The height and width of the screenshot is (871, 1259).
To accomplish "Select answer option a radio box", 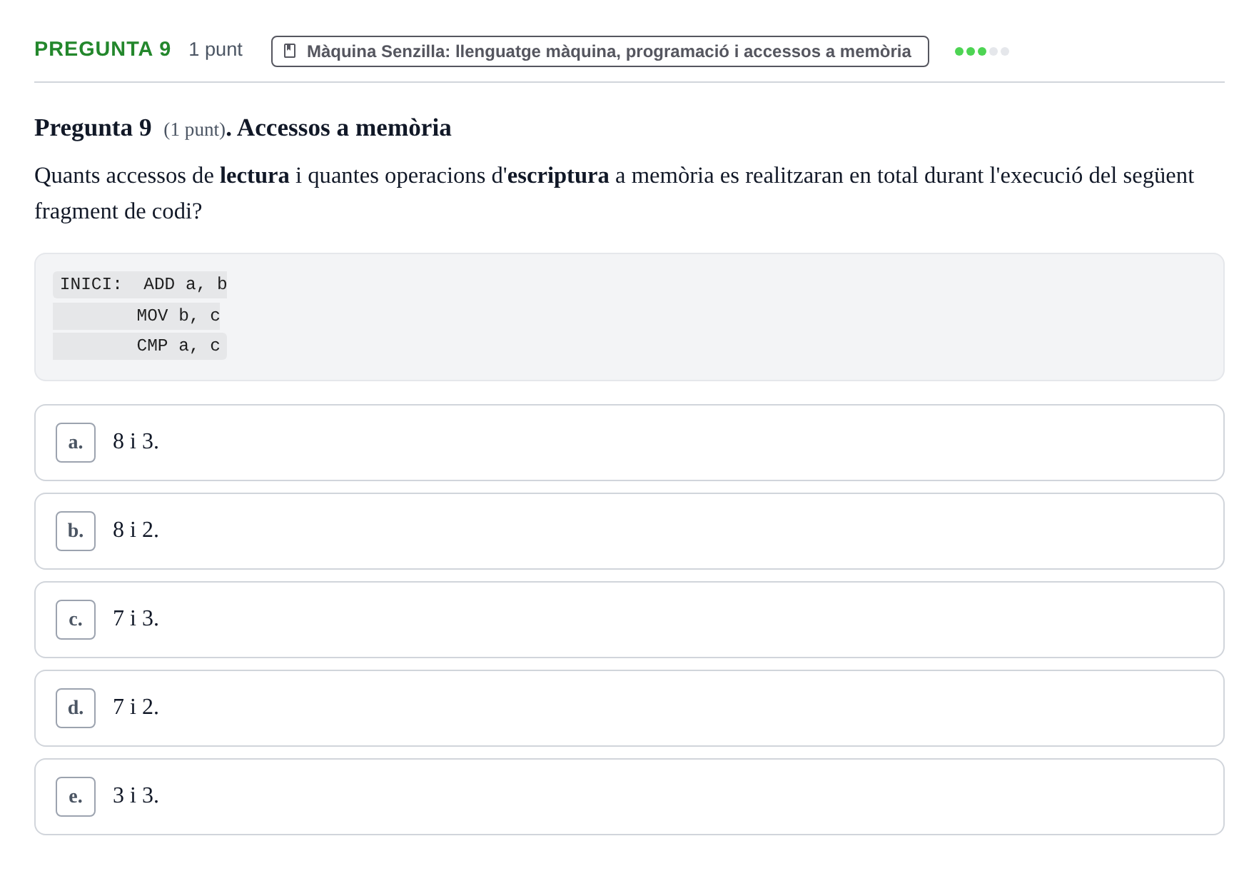I will (76, 443).
